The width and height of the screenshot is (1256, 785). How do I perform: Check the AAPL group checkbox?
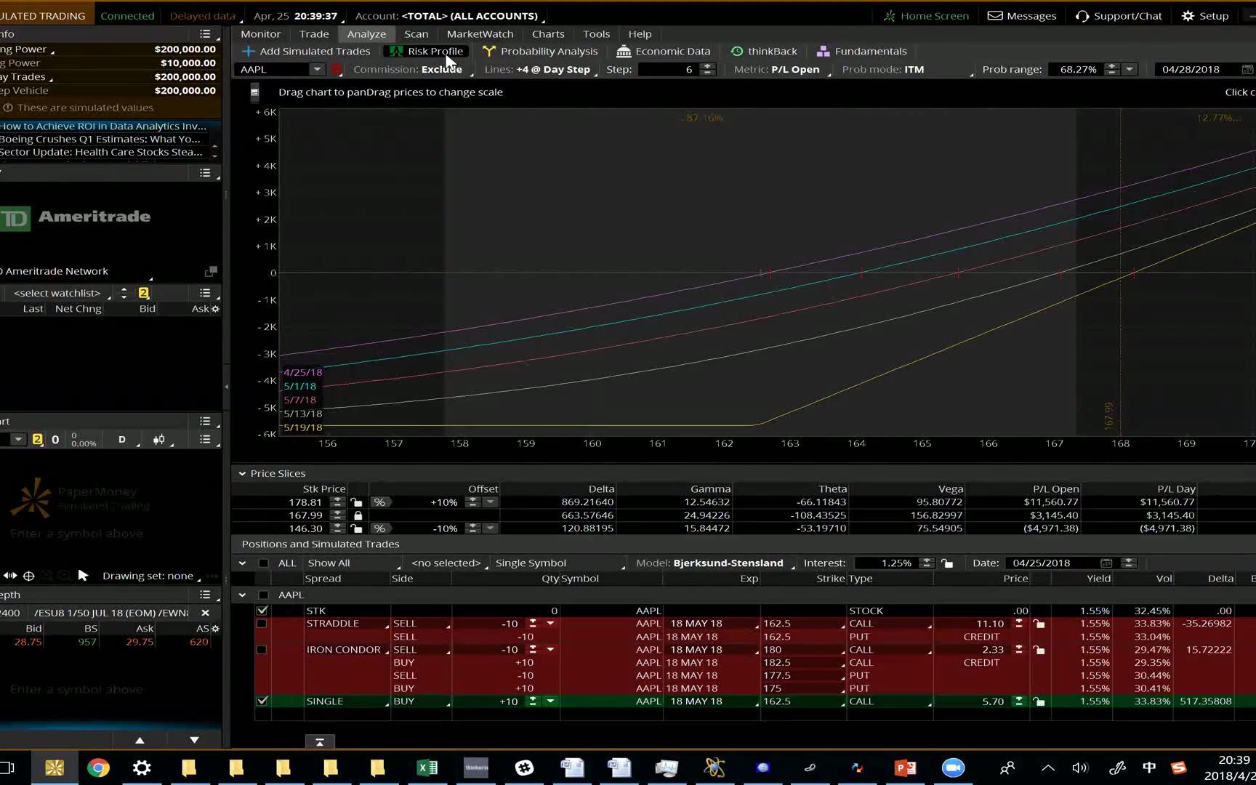263,595
